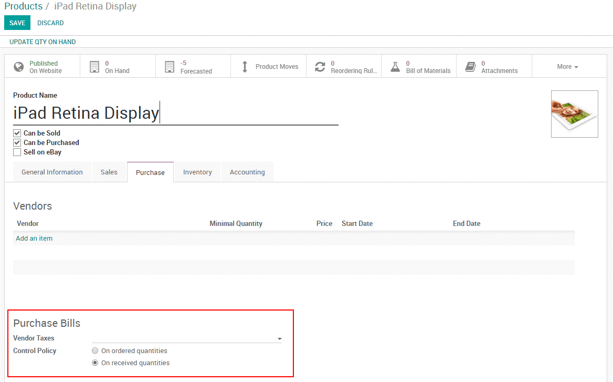Switch to the Inventory tab

tap(197, 172)
